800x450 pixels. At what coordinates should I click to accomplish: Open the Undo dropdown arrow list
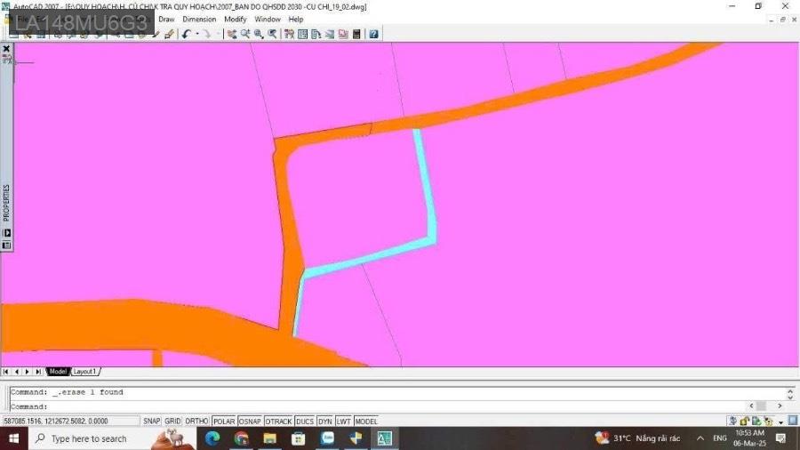click(x=196, y=34)
